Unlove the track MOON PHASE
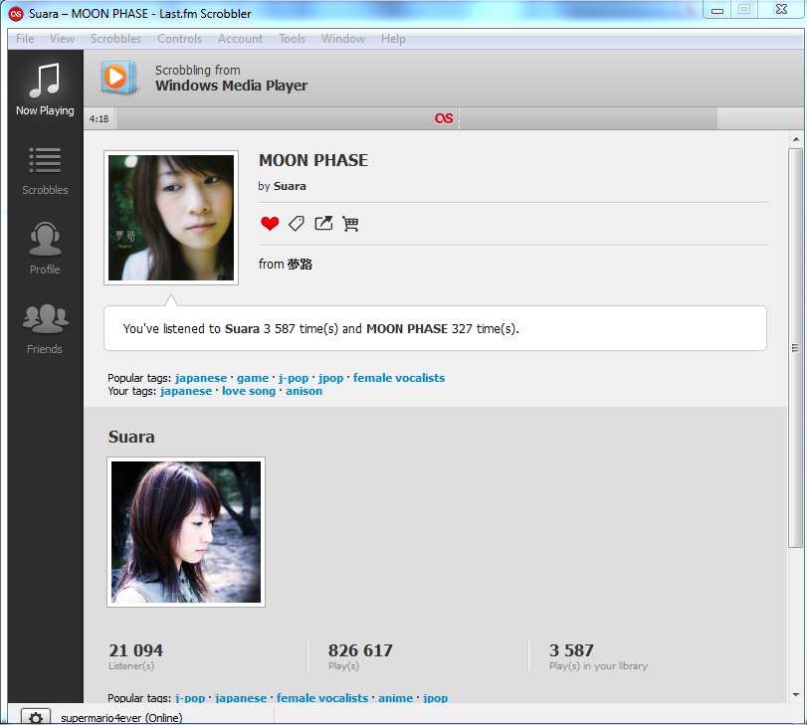Image resolution: width=807 pixels, height=725 pixels. tap(269, 223)
